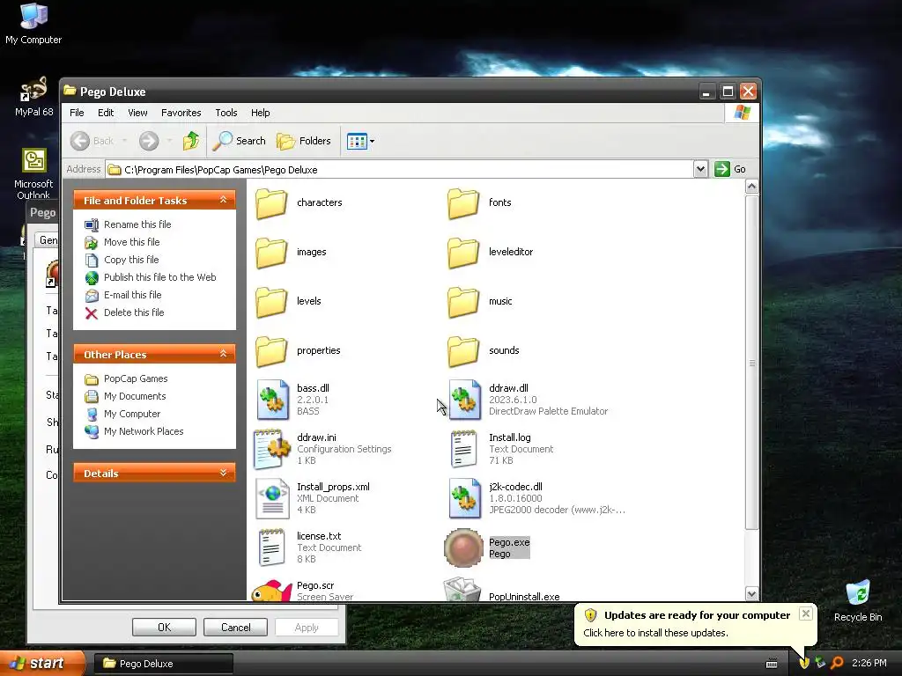Viewport: 902px width, 676px height.
Task: Select the Install.log text document icon
Action: (463, 449)
